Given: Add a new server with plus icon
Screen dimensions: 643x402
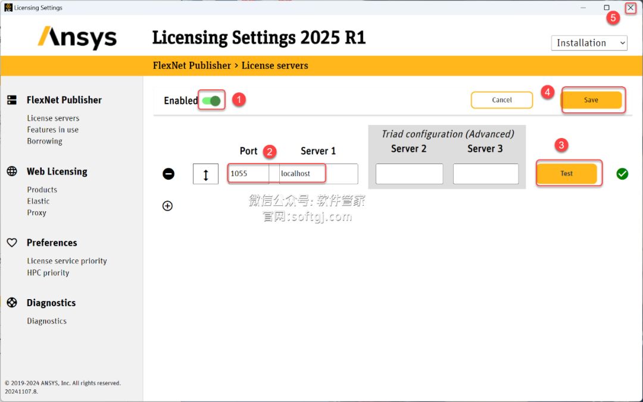Looking at the screenshot, I should click(x=167, y=206).
